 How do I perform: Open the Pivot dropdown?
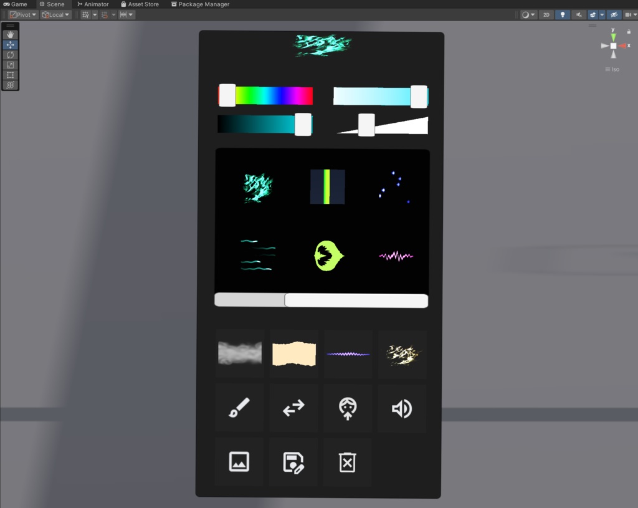21,14
